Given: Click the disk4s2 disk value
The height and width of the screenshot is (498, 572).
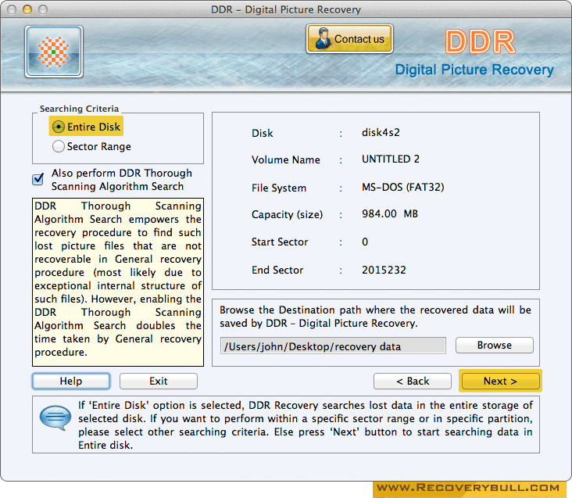Looking at the screenshot, I should [381, 132].
